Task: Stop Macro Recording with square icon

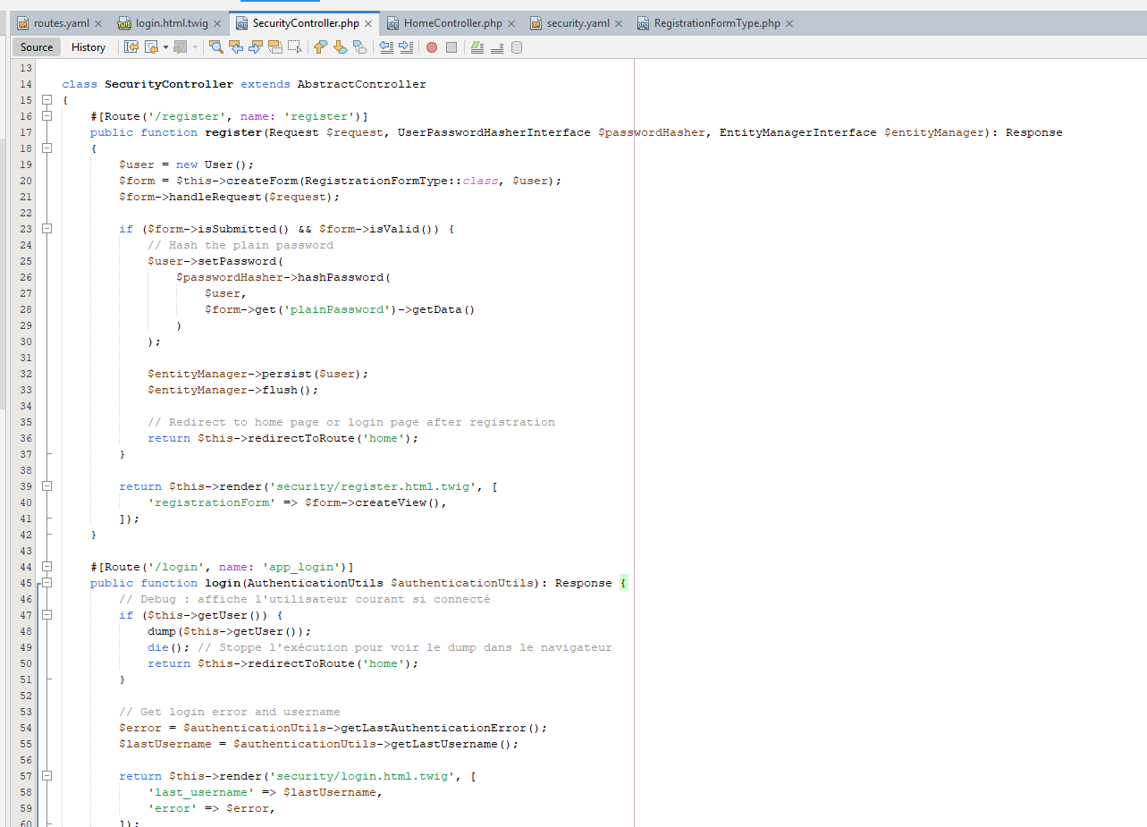Action: click(x=451, y=47)
